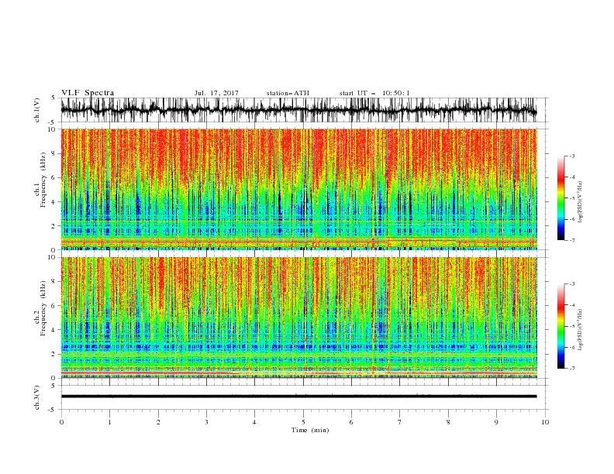Click the '4' kHz tick on ch.2 axis
Image resolution: width=614 pixels, height=474 pixels.
[53, 330]
